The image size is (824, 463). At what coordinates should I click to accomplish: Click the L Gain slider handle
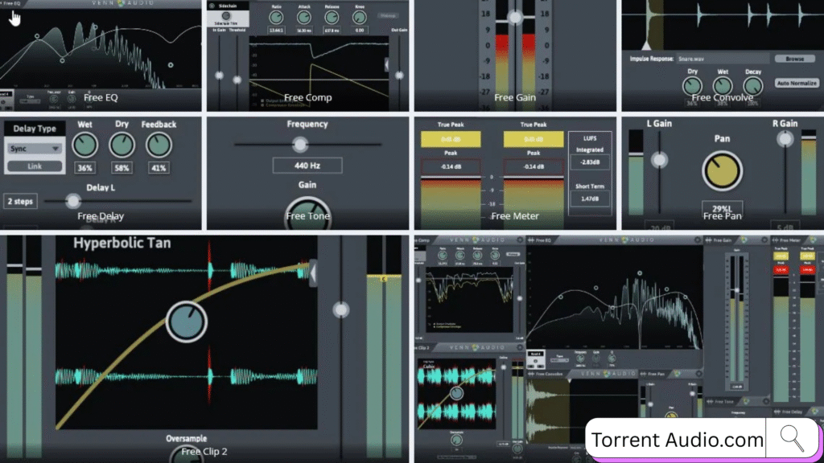tap(659, 160)
